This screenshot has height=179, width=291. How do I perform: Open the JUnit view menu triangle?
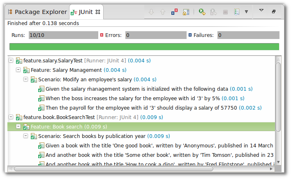click(261, 10)
